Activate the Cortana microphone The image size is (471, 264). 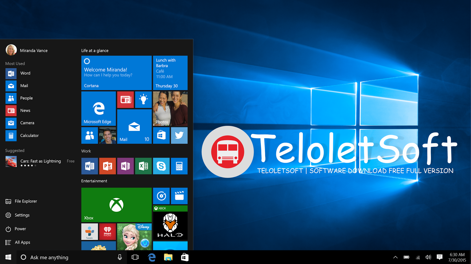[120, 257]
